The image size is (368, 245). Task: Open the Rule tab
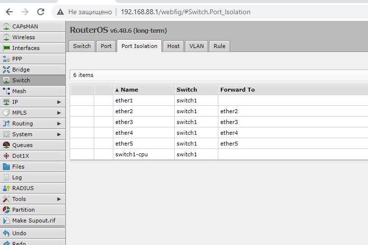219,46
